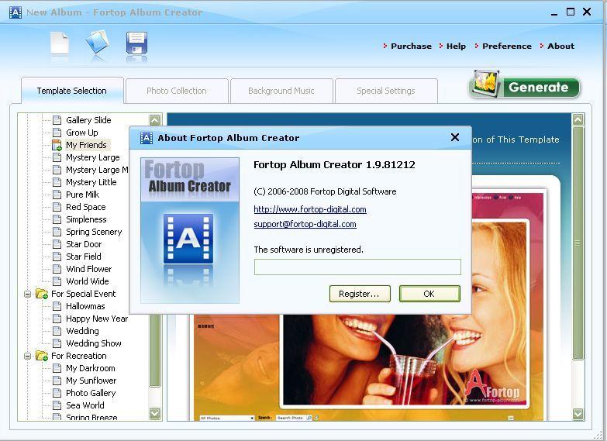The width and height of the screenshot is (607, 441).
Task: Select the For Recreation folder icon
Action: (x=41, y=356)
